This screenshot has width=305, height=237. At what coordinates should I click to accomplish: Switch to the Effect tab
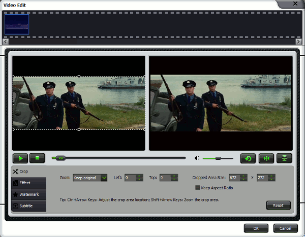[x=29, y=183]
